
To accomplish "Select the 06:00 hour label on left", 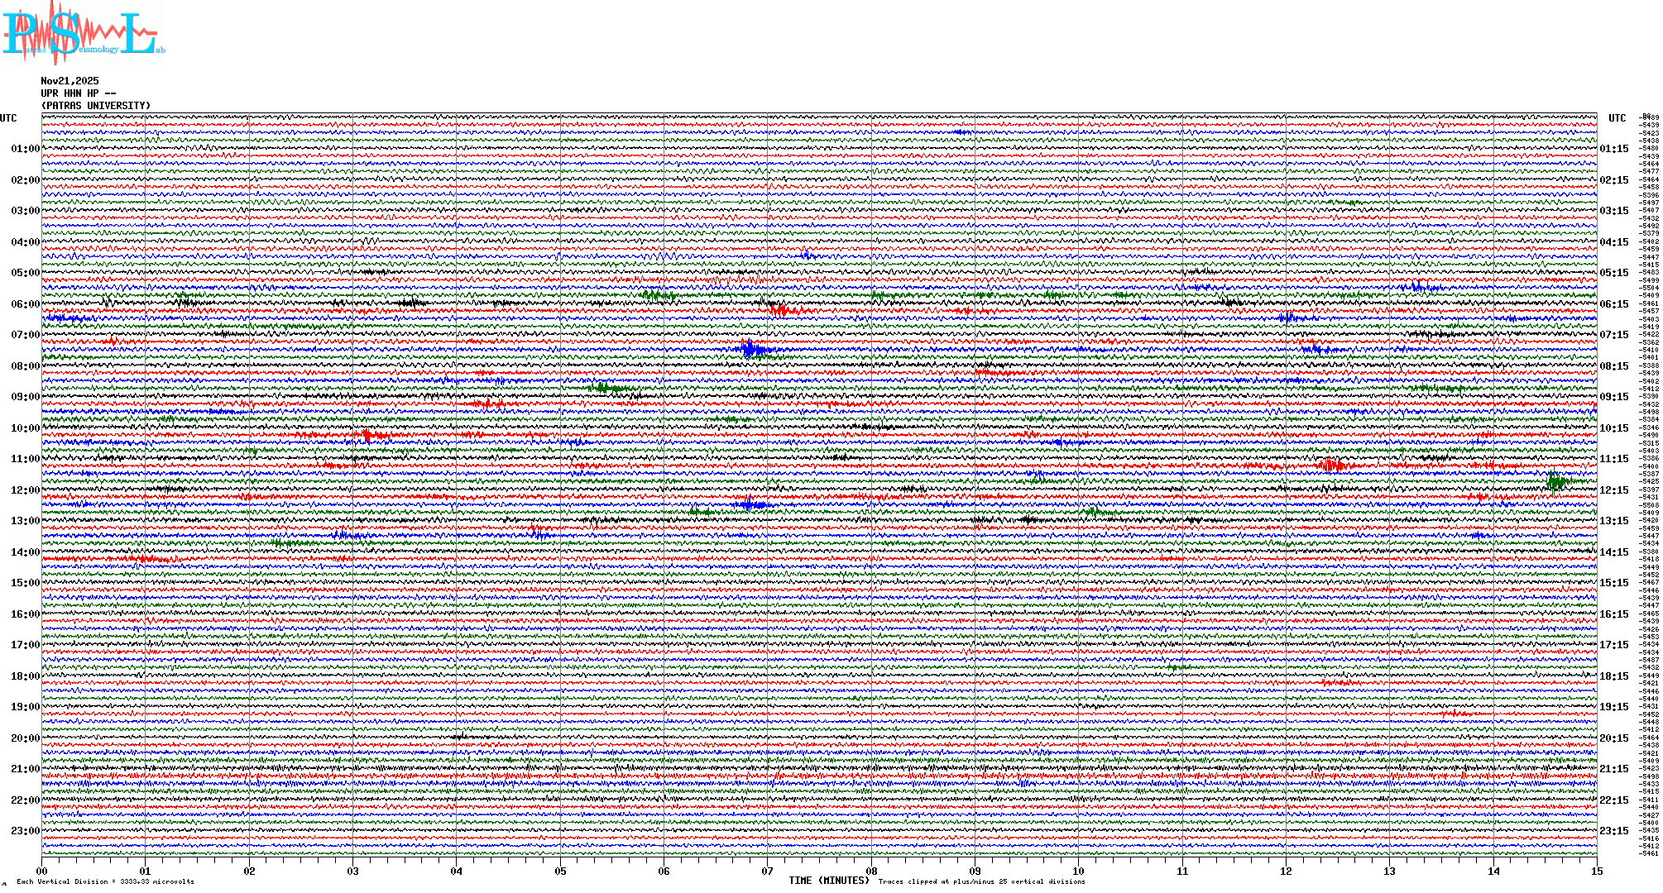I will tap(25, 304).
